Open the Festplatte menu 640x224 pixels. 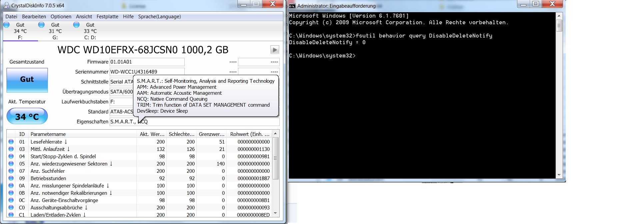(x=107, y=17)
